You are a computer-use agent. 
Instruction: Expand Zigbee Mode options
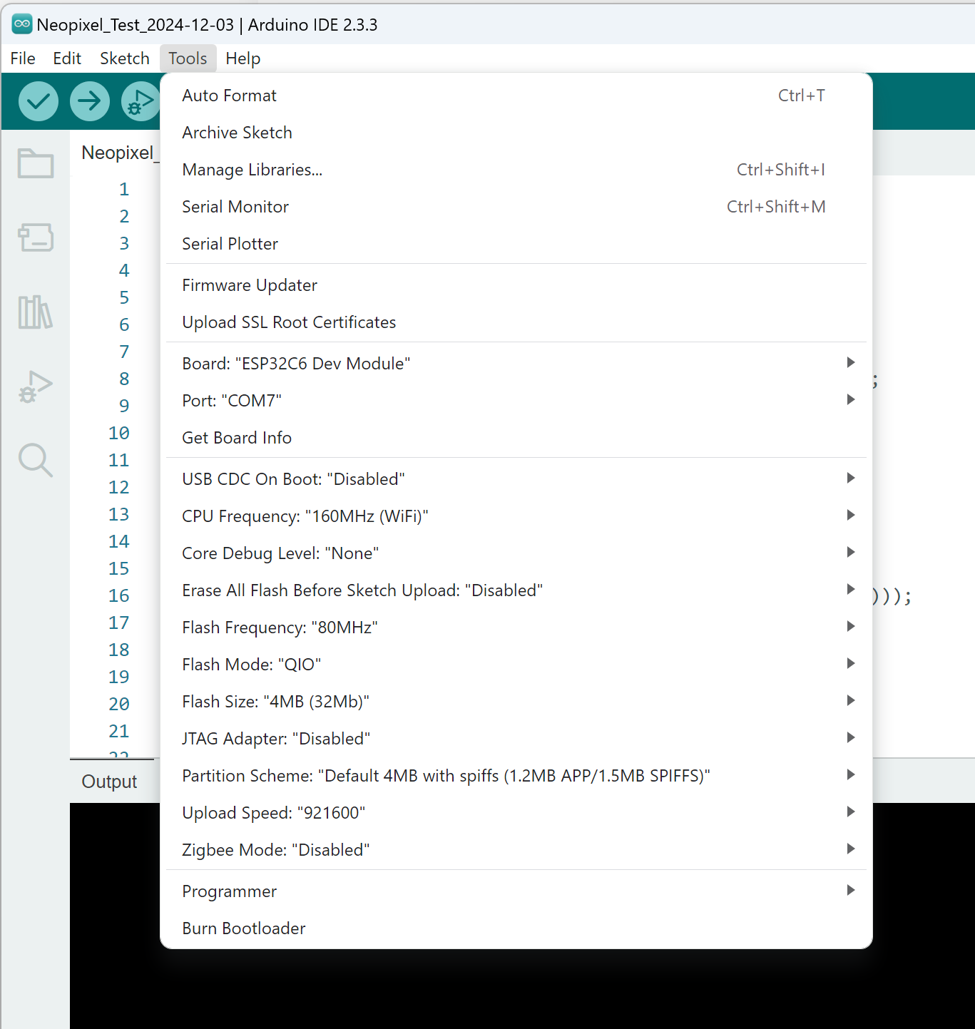click(516, 850)
